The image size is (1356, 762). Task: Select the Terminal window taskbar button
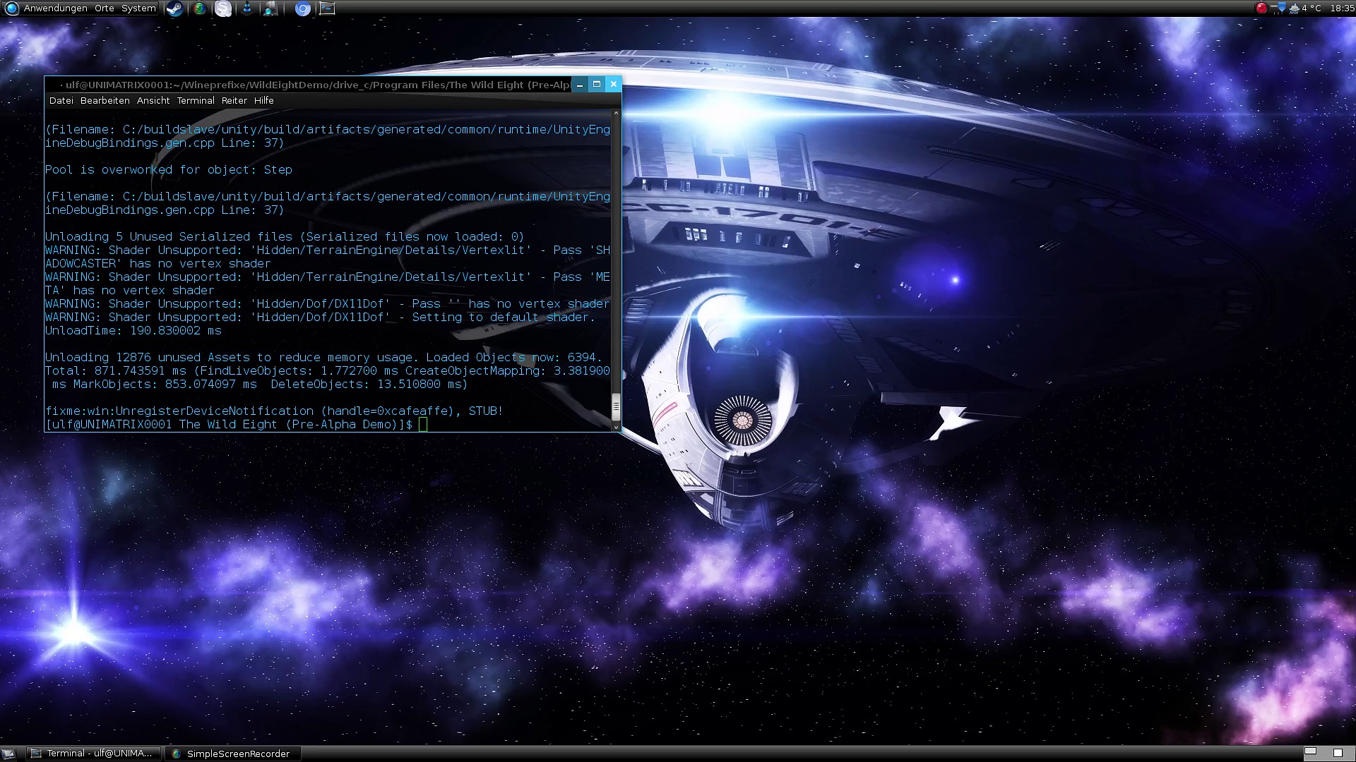pos(93,754)
